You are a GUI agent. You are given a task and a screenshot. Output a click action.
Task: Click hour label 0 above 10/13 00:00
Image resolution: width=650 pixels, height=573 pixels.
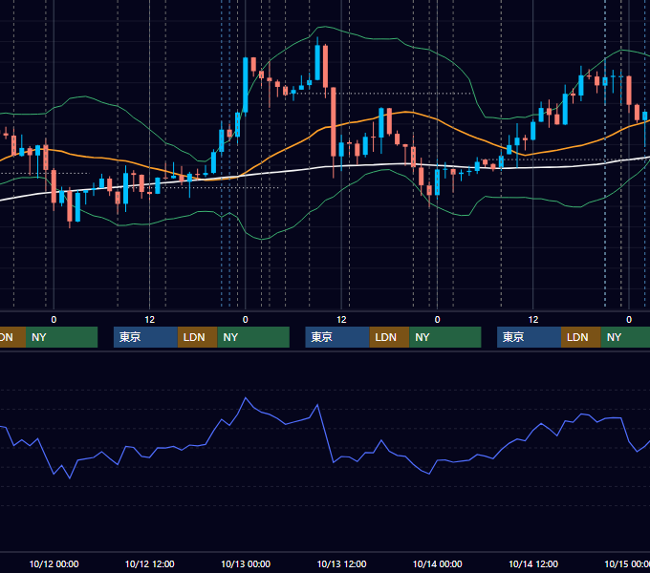coord(246,320)
